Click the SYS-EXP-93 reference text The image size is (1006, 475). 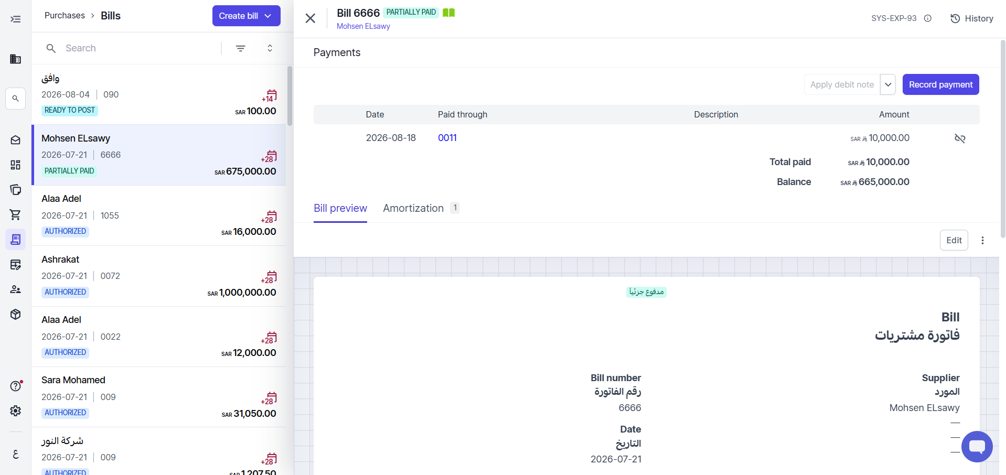coord(894,18)
